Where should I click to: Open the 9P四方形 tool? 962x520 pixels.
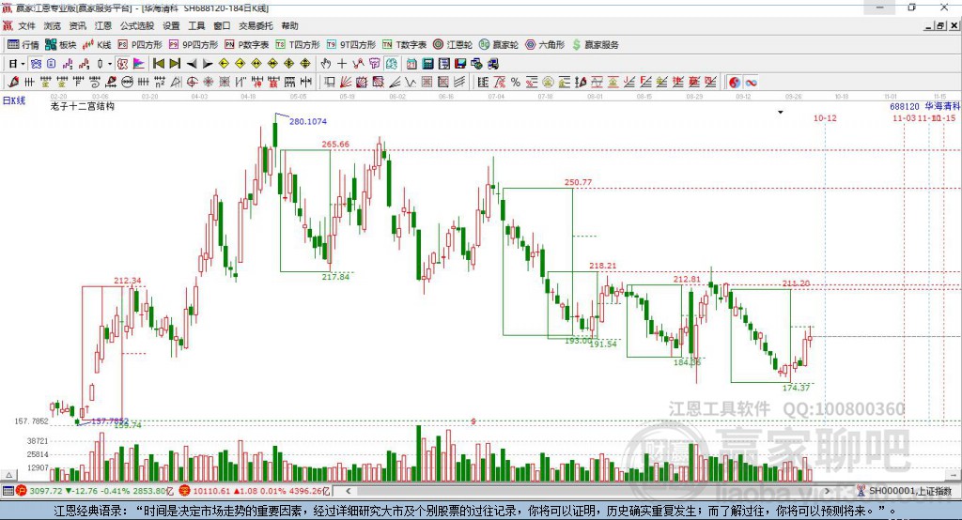tap(194, 45)
